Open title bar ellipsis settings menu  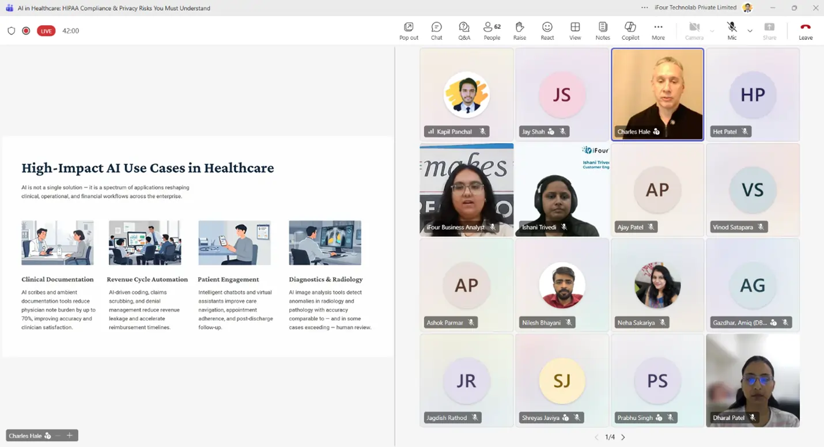644,7
